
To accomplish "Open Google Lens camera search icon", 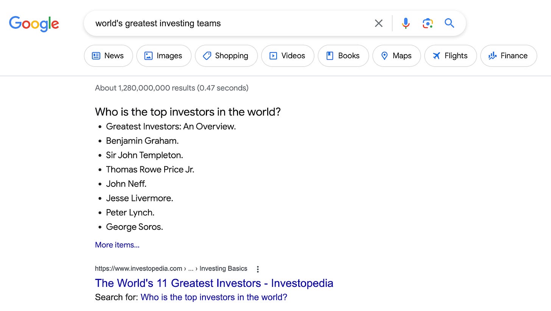I will click(x=428, y=23).
